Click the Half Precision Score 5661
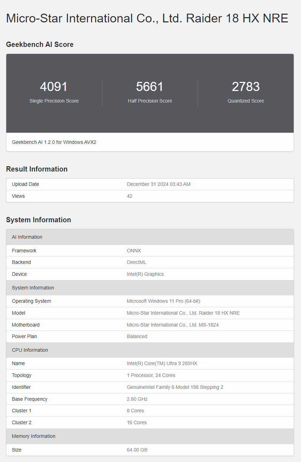 pos(150,86)
